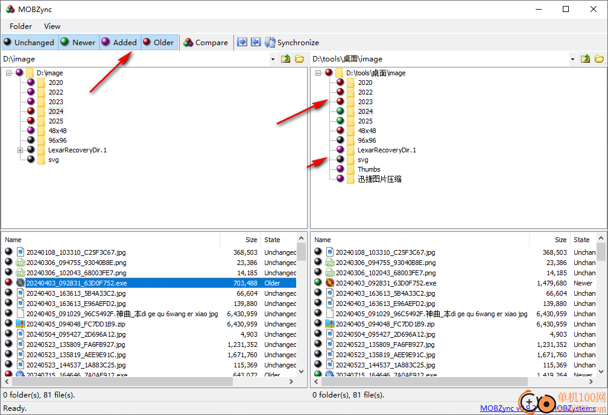Viewport: 608px width, 415px height.
Task: Open the View menu
Action: click(x=52, y=26)
